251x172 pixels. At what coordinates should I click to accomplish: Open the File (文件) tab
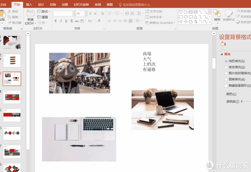pyautogui.click(x=3, y=5)
